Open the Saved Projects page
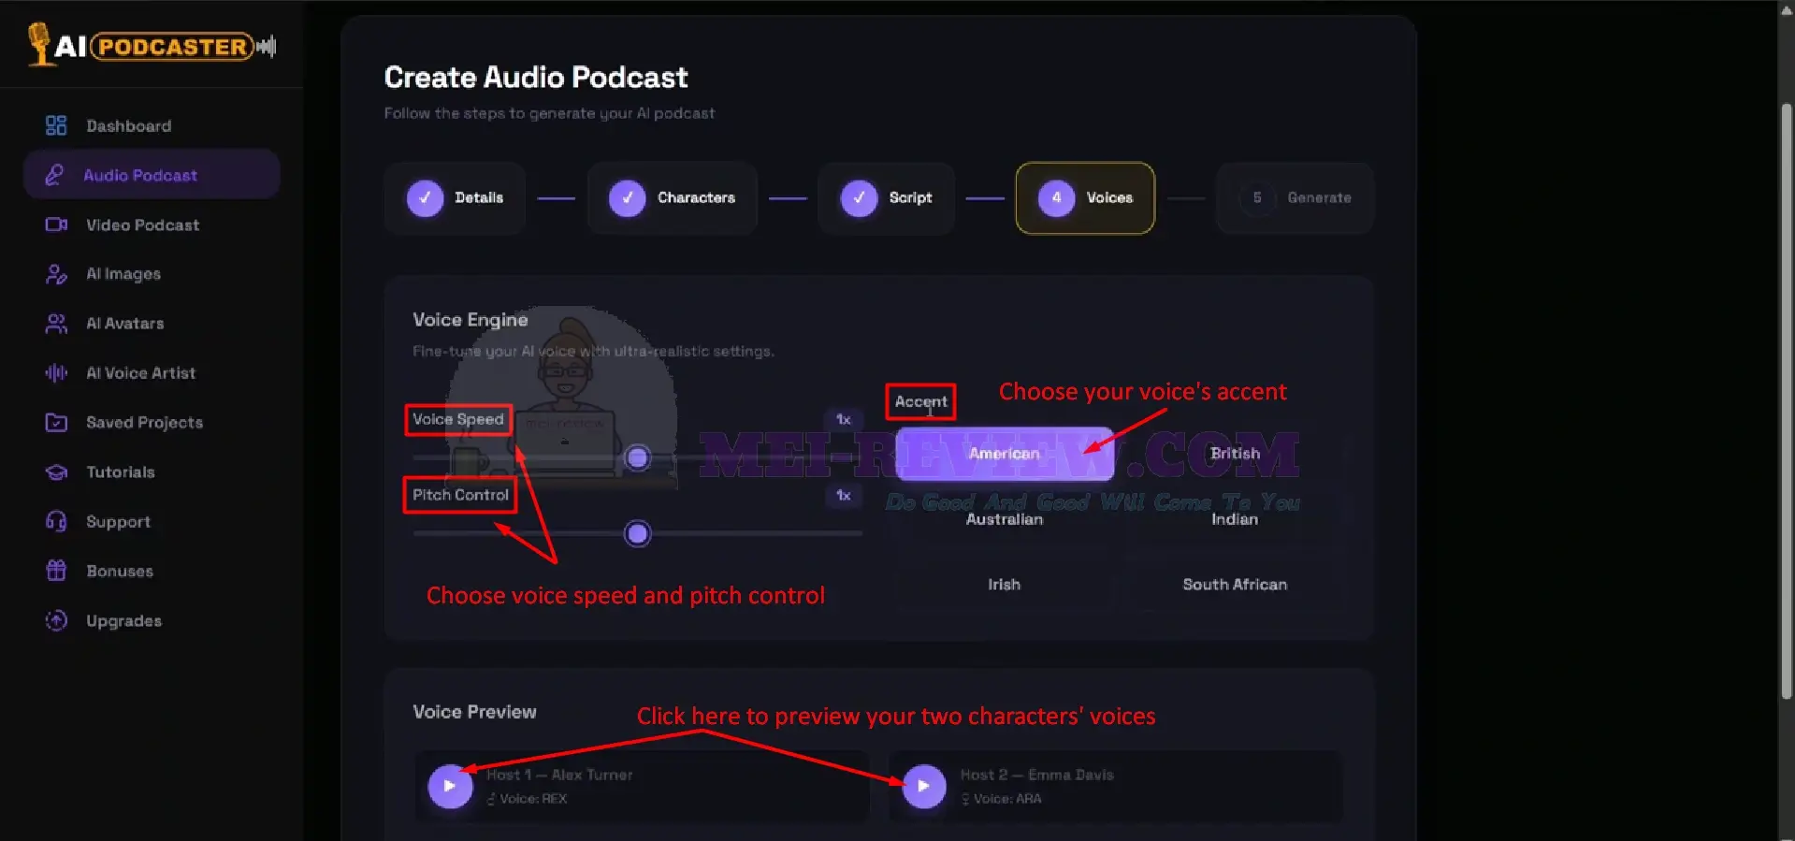This screenshot has width=1795, height=841. point(152,423)
